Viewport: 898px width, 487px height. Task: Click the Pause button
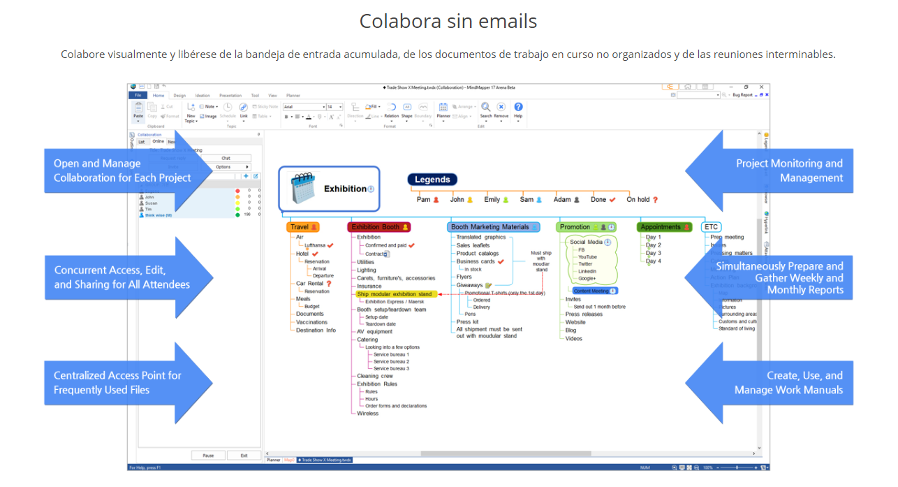[208, 455]
